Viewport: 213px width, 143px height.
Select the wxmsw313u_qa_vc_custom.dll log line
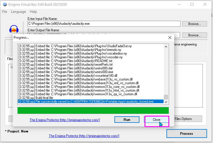[x=91, y=94]
